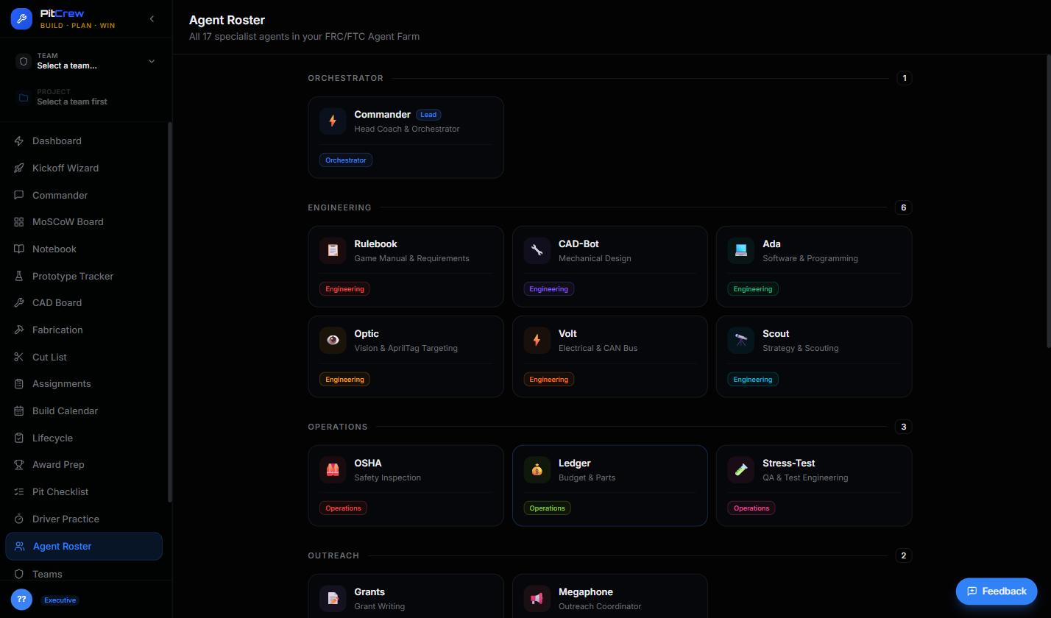Viewport: 1051px width, 618px height.
Task: Click the PitCrew wrench logo icon
Action: (21, 19)
